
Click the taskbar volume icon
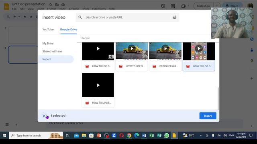pyautogui.click(x=225, y=135)
